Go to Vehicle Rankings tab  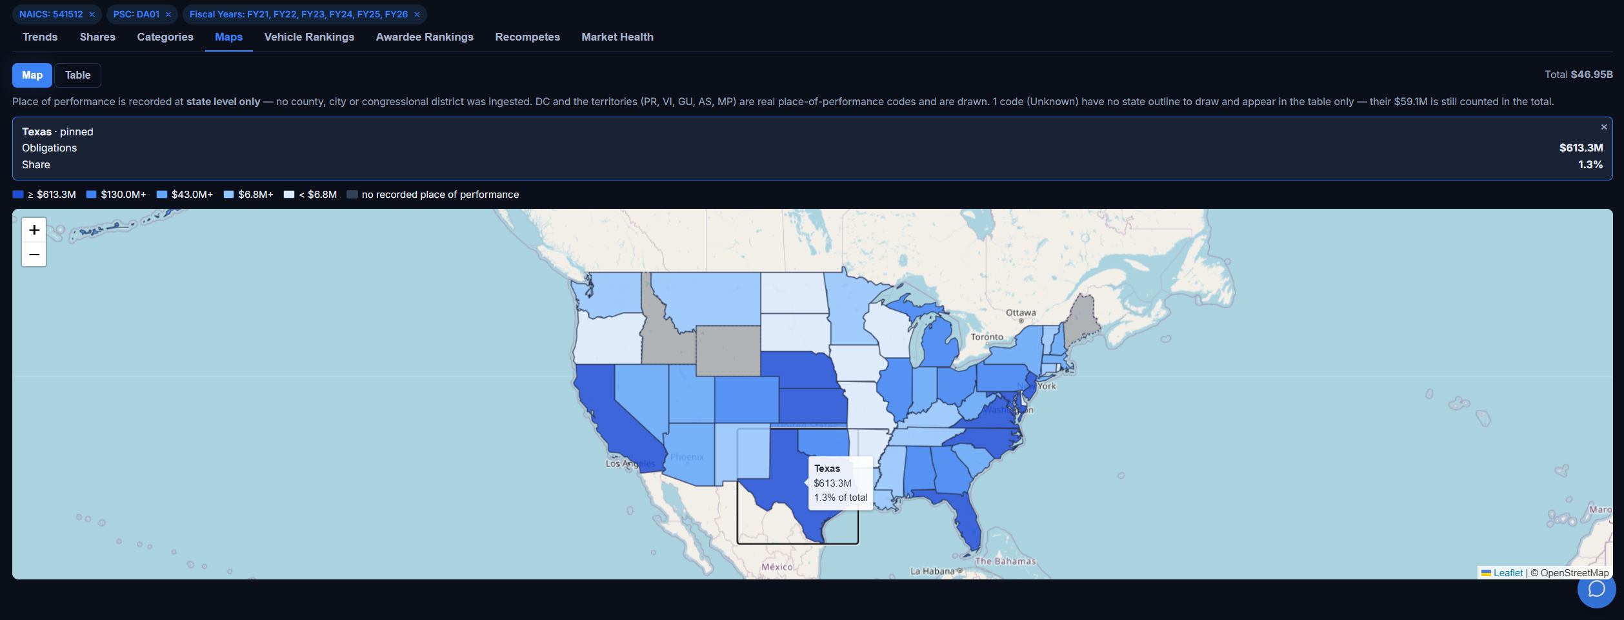click(x=309, y=37)
